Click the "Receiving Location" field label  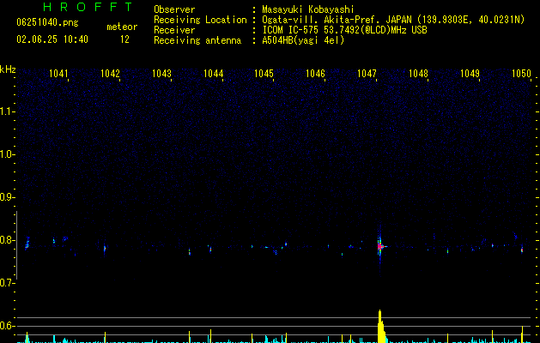[x=200, y=20]
